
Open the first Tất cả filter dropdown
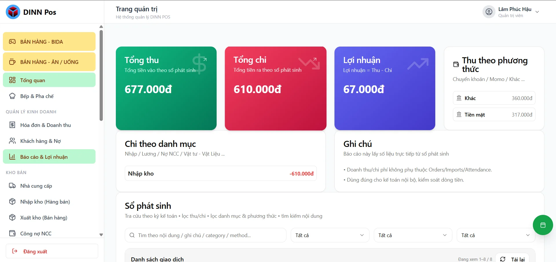[x=330, y=235]
